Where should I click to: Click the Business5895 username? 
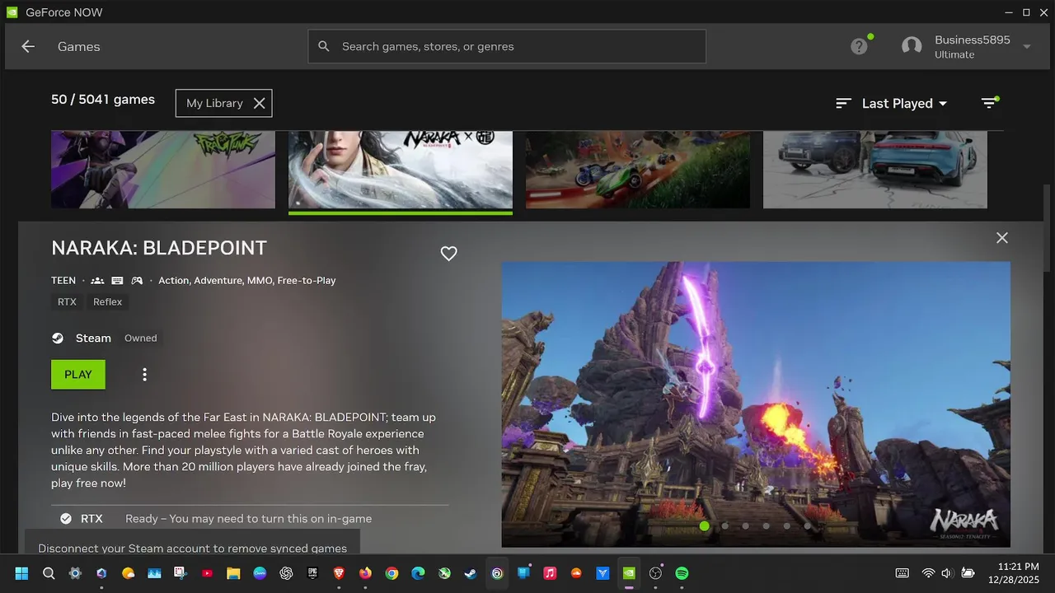pos(973,40)
